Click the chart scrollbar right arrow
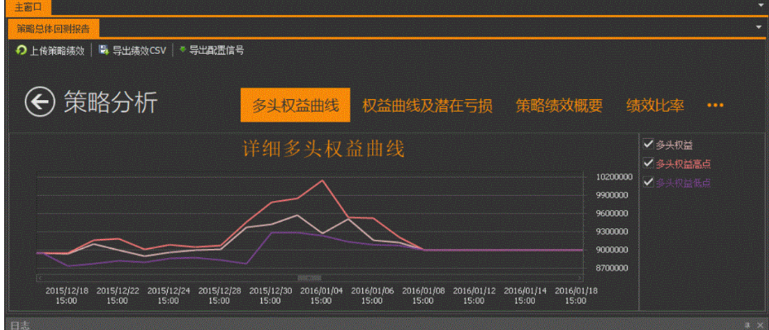 coord(580,278)
